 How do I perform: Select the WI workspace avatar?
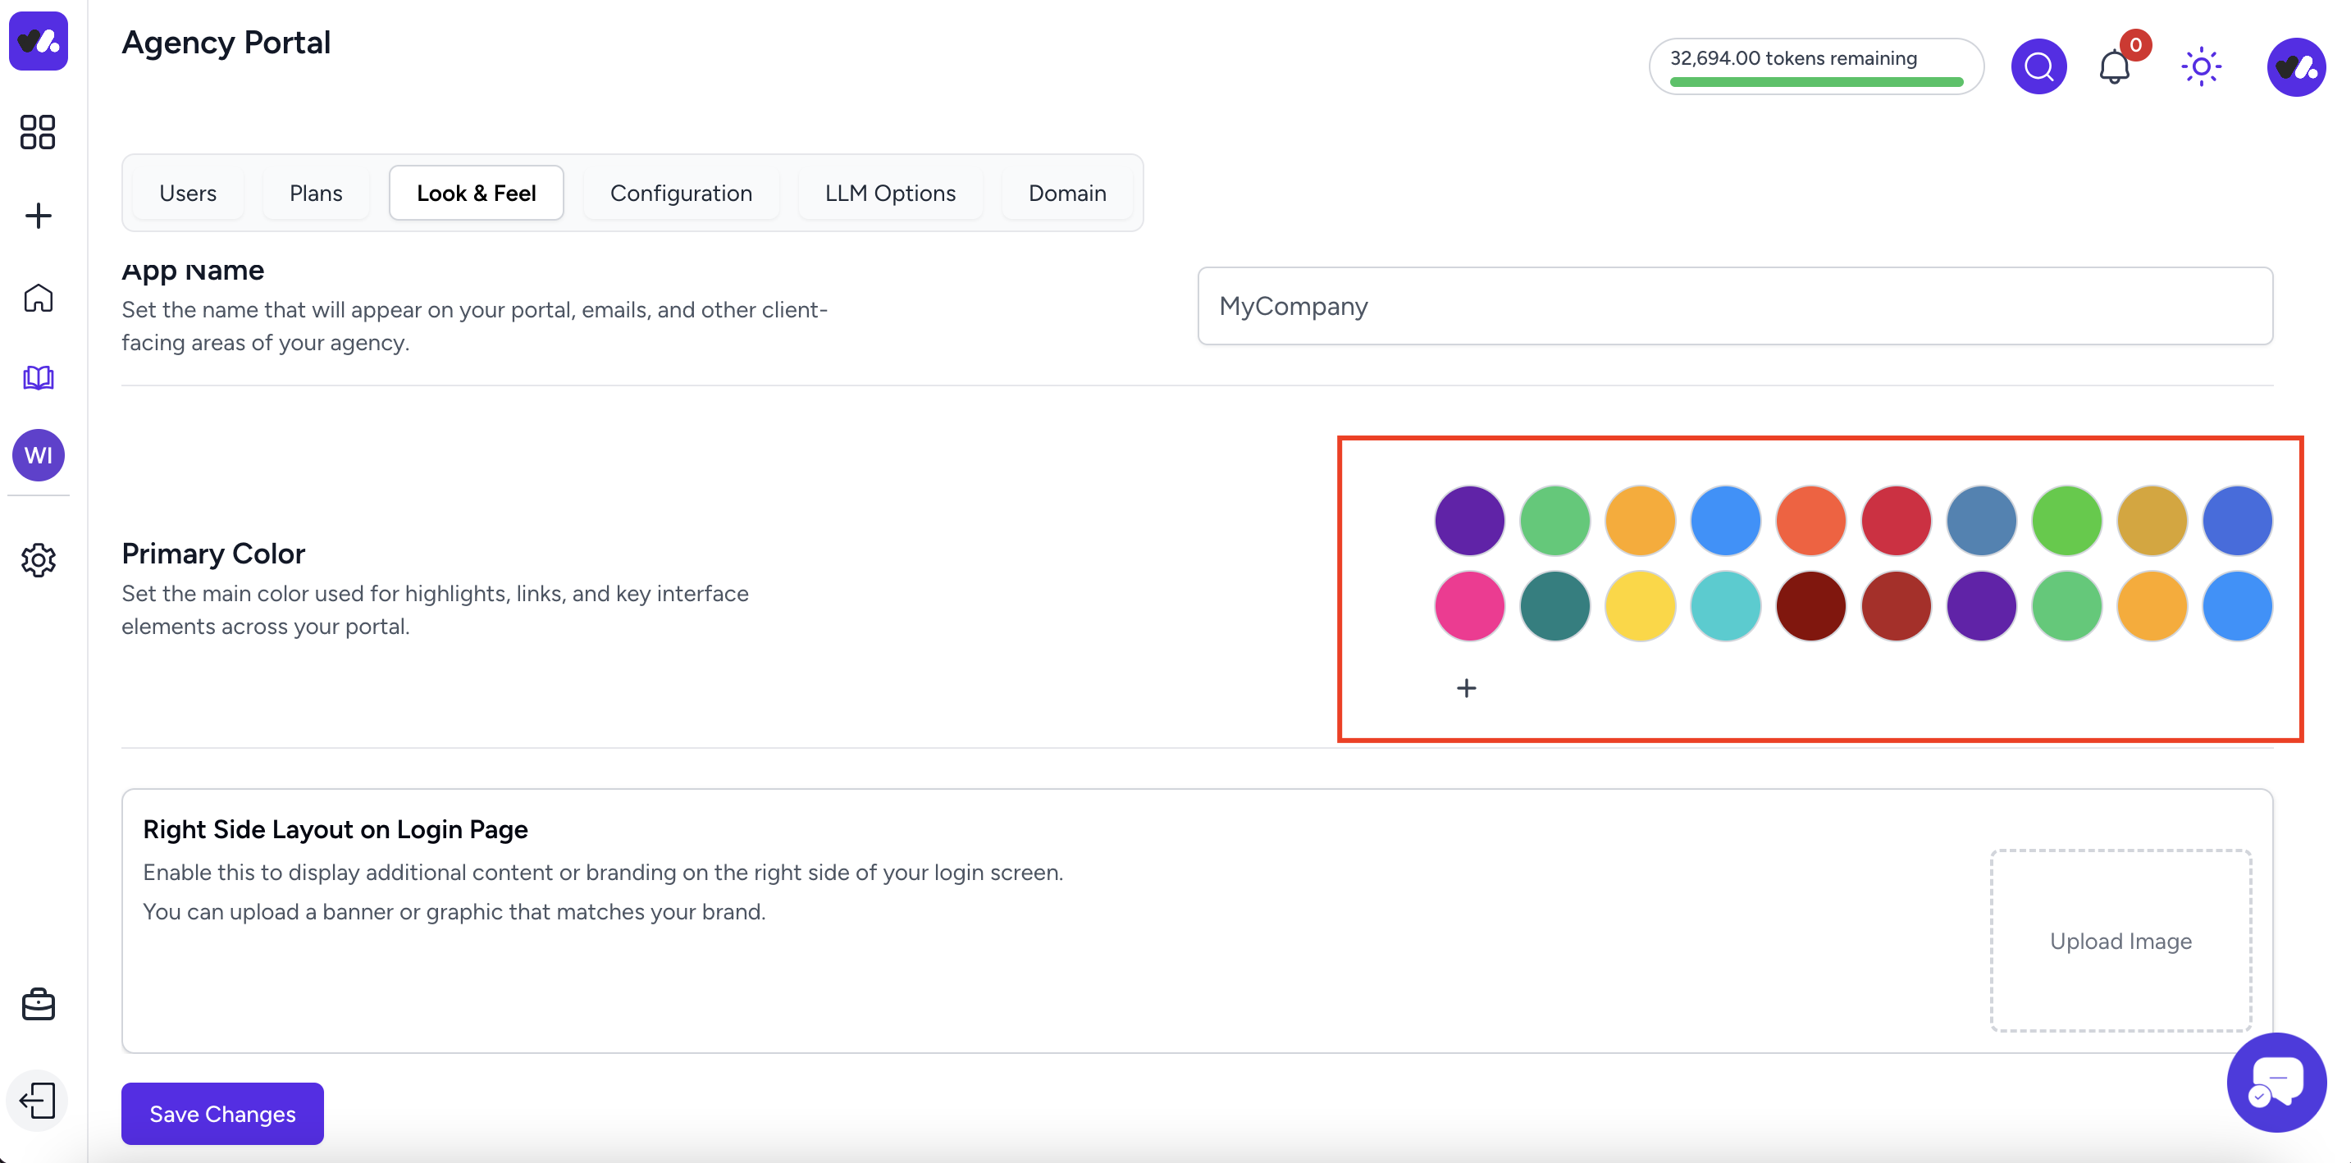pos(39,455)
